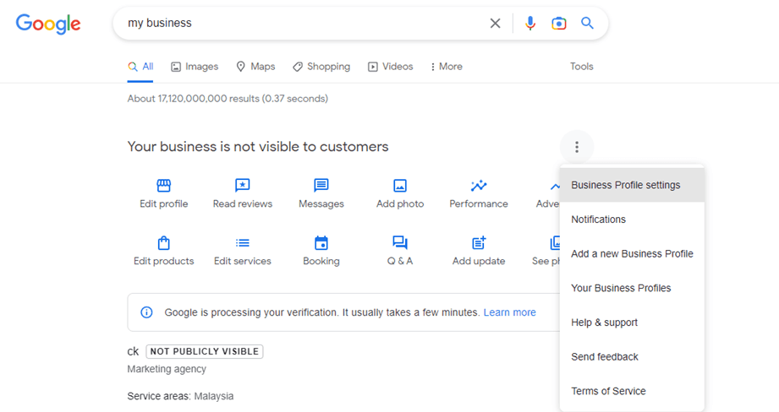Click the Google logo
779x412 pixels.
(48, 24)
